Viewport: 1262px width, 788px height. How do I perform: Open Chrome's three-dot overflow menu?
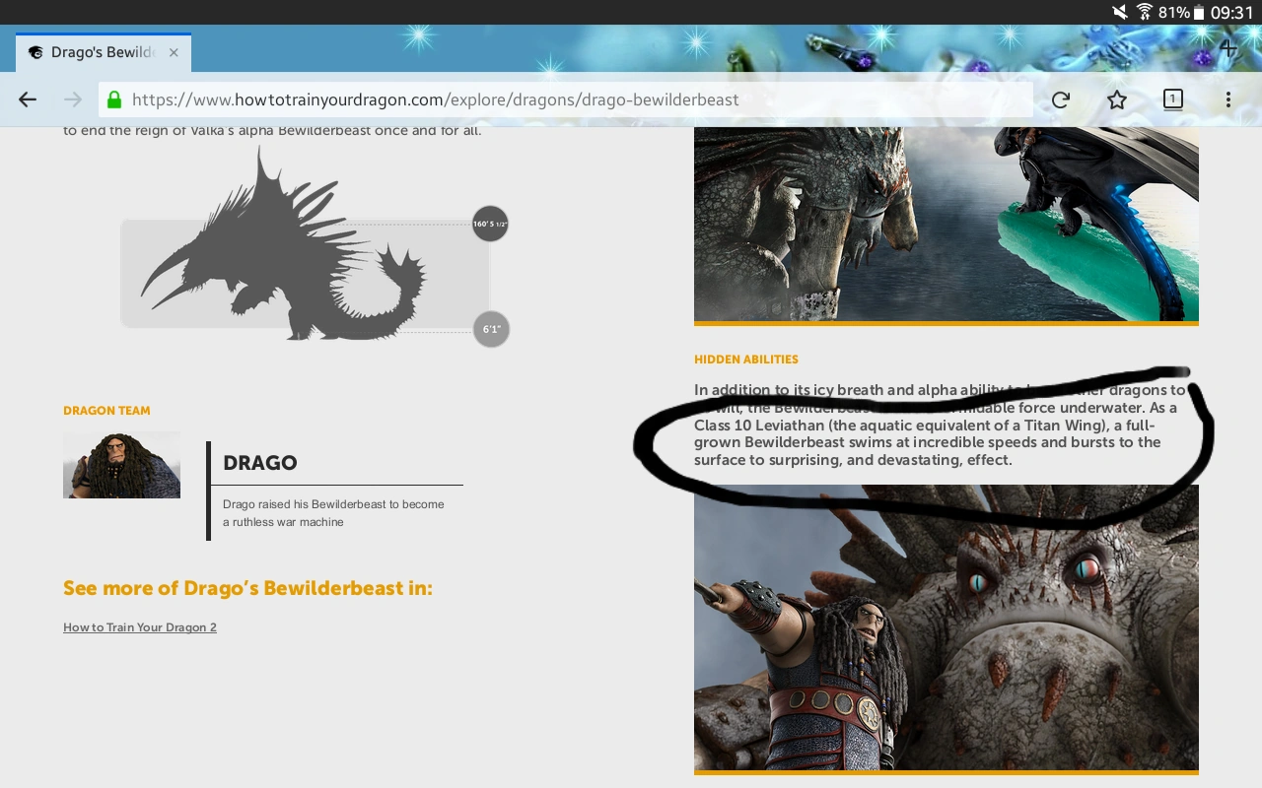coord(1228,98)
